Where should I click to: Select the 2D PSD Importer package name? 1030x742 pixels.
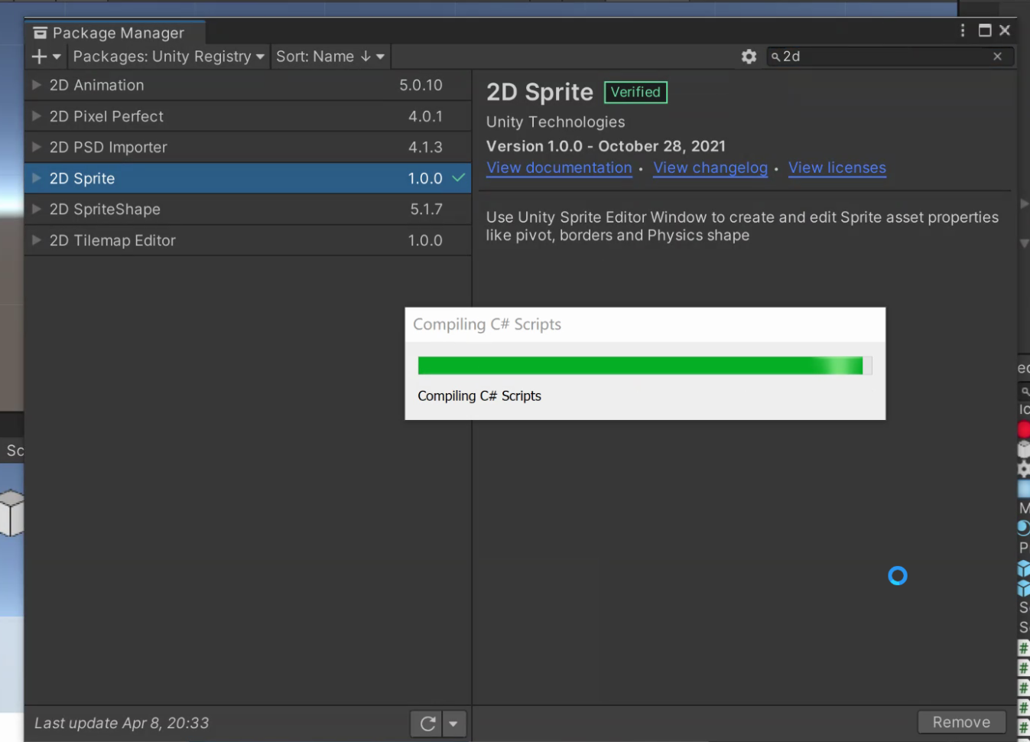(x=108, y=147)
